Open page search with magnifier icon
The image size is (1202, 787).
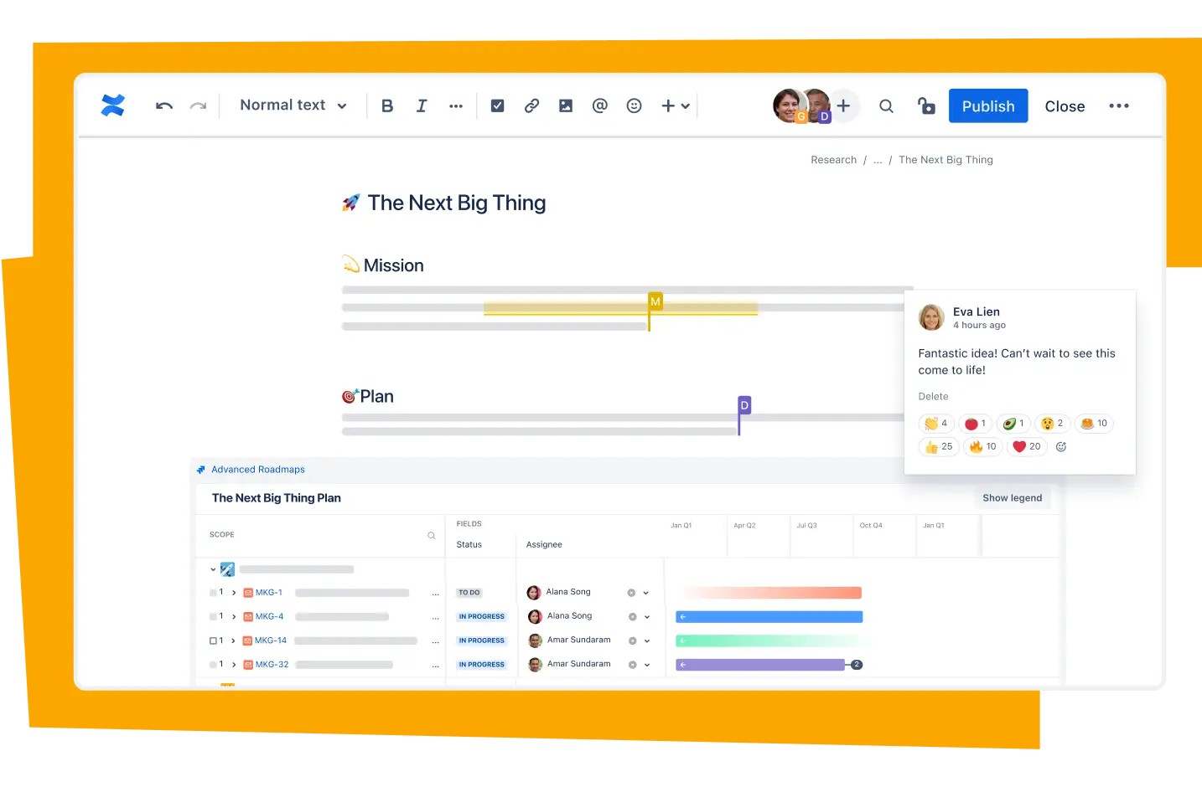886,106
